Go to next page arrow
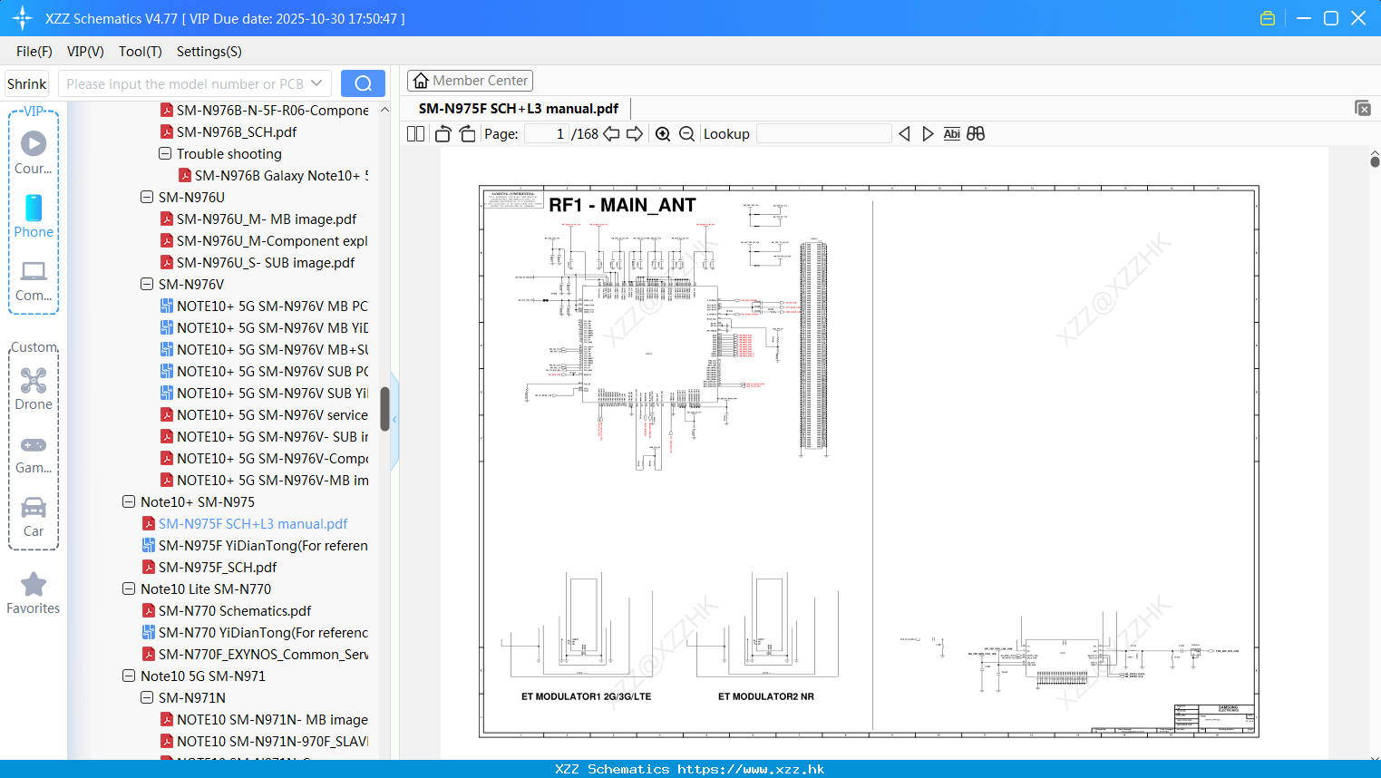The image size is (1381, 778). (635, 134)
